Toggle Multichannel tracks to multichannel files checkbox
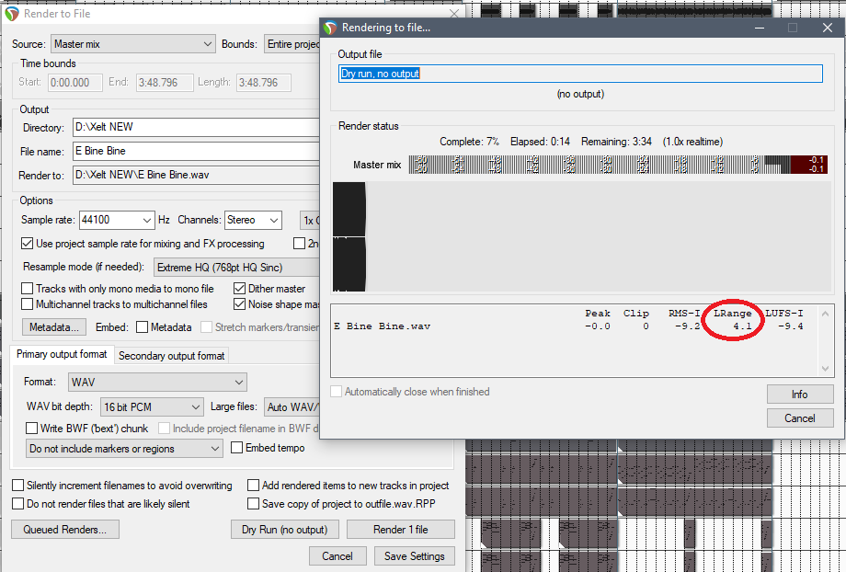Image resolution: width=846 pixels, height=572 pixels. pos(27,304)
